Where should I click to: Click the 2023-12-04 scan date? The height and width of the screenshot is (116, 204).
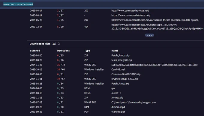coord(36,27)
